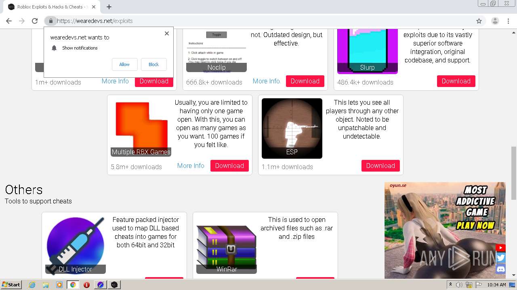Click the YouTube icon on the ad
Viewport: 517px width, 290px height.
tap(500, 248)
